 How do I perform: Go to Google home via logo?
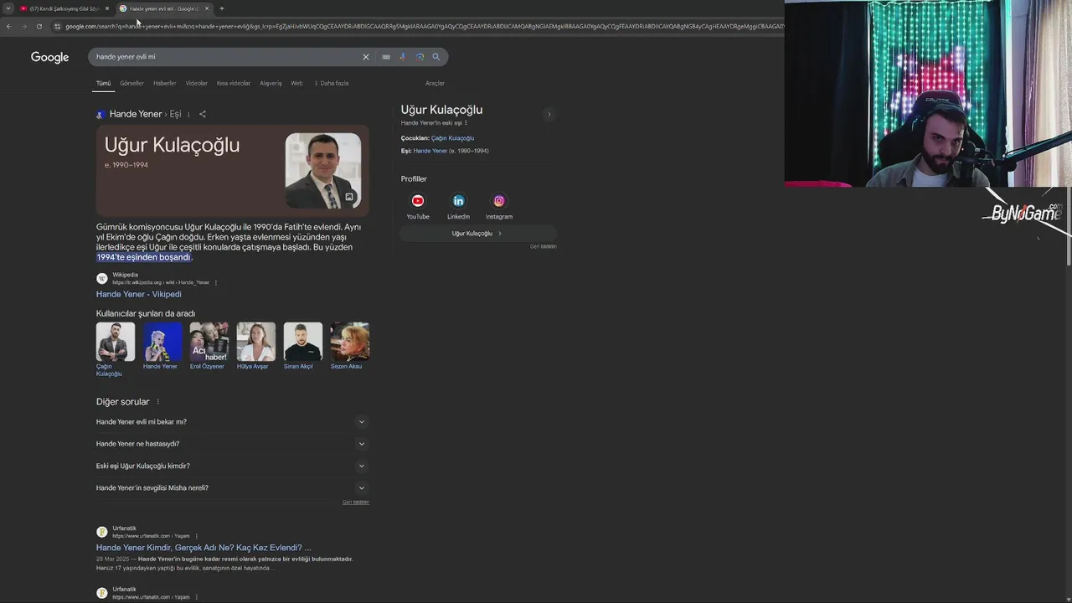(49, 57)
